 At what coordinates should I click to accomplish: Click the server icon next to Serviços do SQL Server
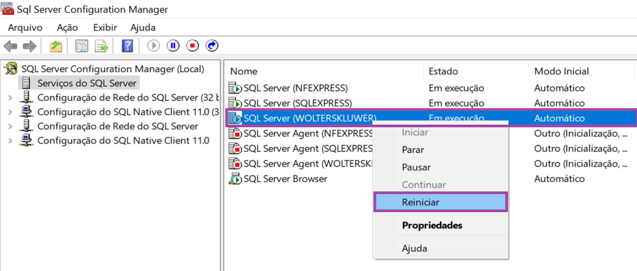27,83
